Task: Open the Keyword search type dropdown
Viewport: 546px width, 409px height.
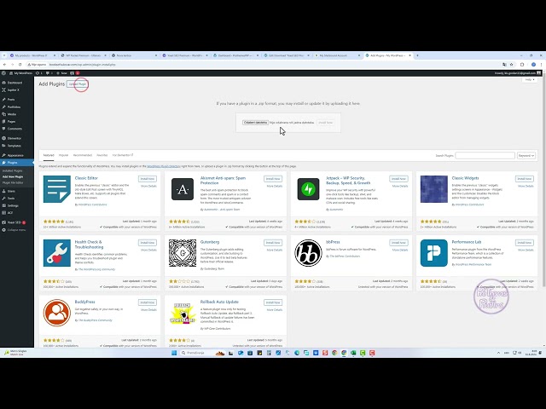Action: [526, 155]
